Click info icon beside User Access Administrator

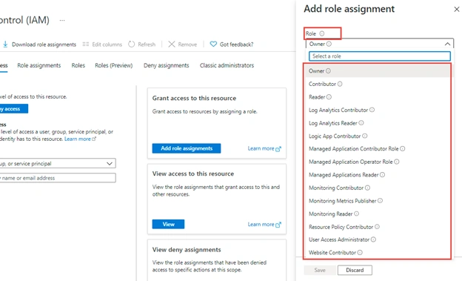(373, 239)
